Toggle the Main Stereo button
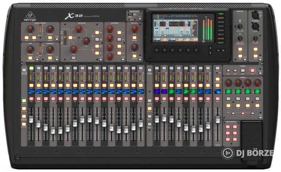281x172 pixels. (135, 56)
